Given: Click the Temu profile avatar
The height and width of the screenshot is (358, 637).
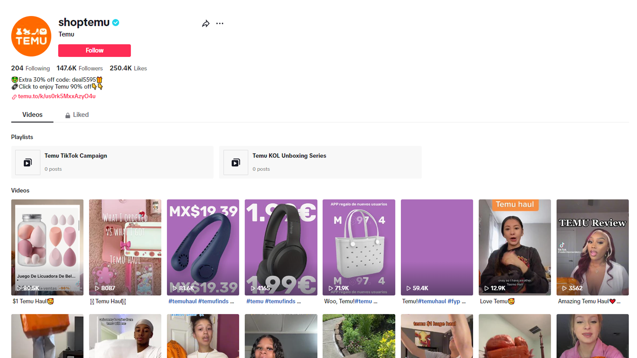Looking at the screenshot, I should 31,36.
